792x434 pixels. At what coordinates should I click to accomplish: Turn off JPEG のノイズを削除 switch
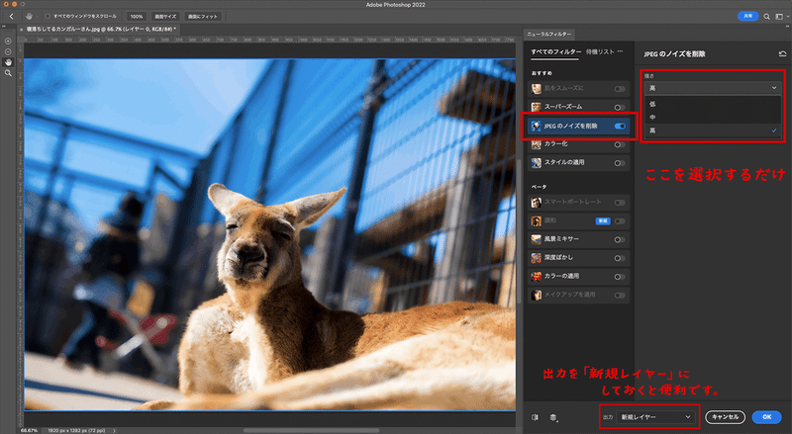(x=620, y=127)
